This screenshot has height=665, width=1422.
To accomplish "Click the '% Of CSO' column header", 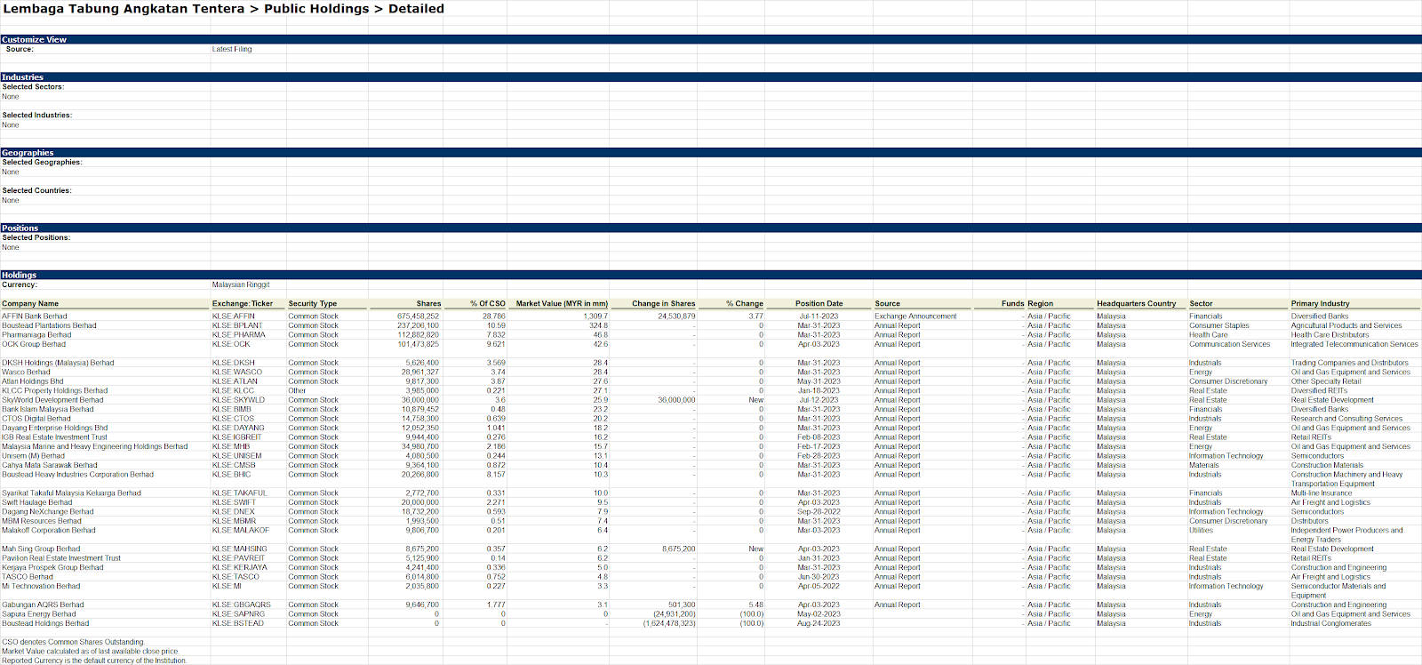I will tap(488, 304).
